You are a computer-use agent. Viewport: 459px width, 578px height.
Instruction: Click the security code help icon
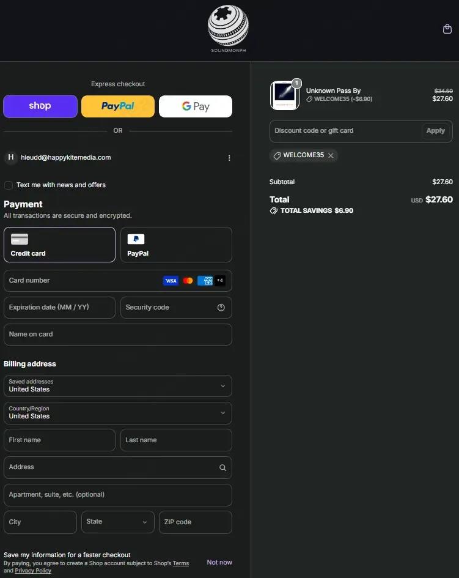tap(221, 308)
